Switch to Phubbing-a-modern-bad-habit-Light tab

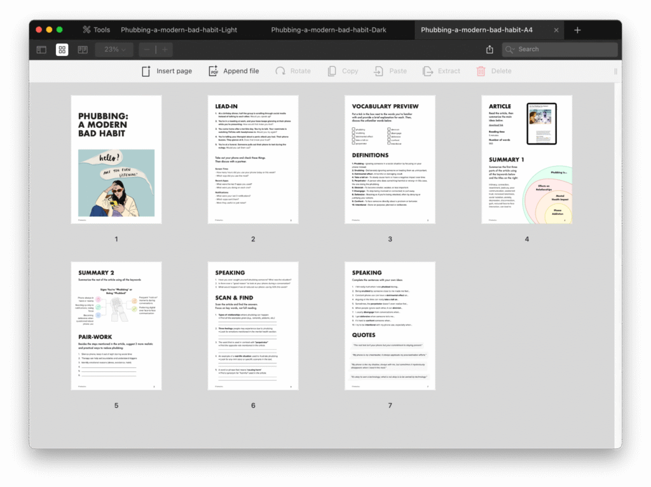point(179,30)
